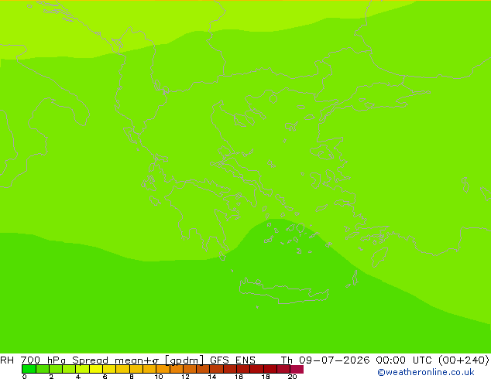The height and width of the screenshot is (379, 491).
Task: Select the "[gpdm]" unit text
Action: click(184, 360)
